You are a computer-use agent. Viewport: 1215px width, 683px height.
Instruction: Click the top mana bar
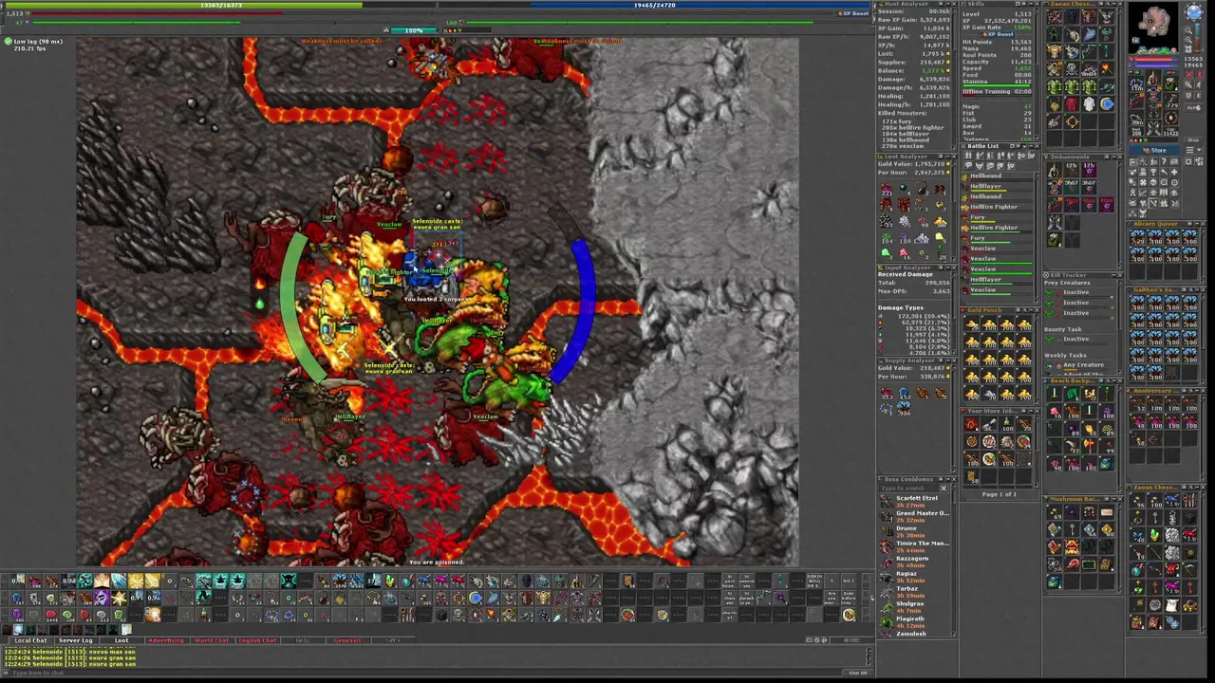(x=655, y=5)
